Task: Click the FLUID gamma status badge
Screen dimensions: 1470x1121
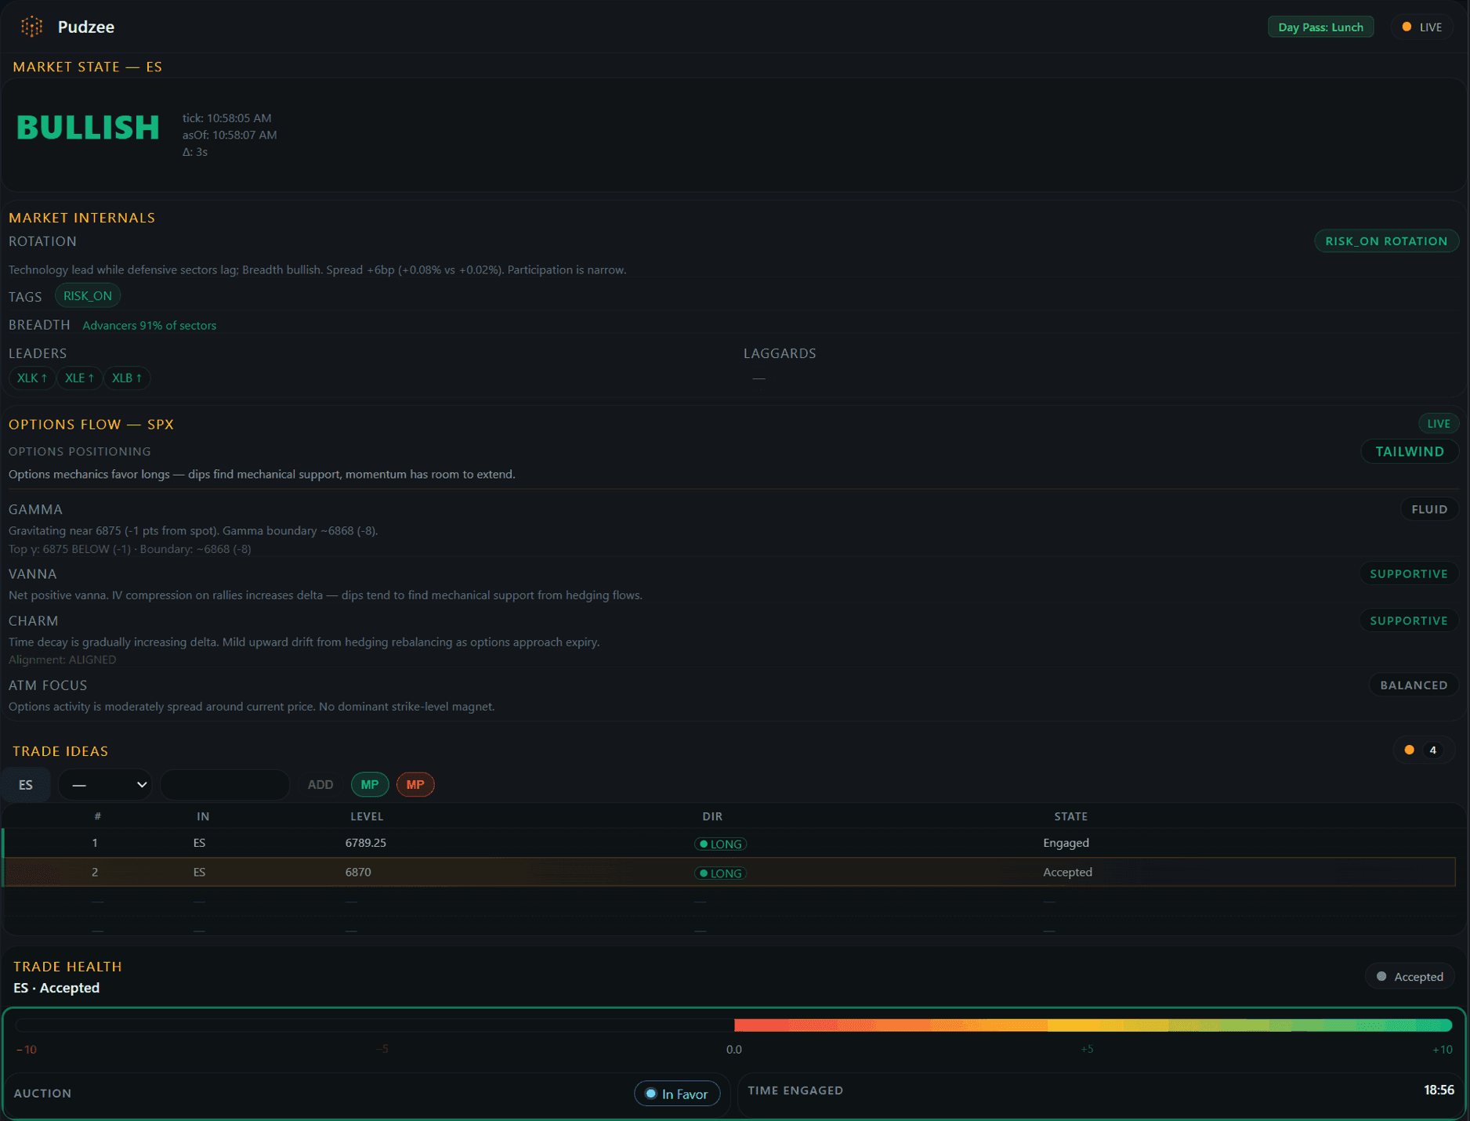Action: [x=1429, y=509]
